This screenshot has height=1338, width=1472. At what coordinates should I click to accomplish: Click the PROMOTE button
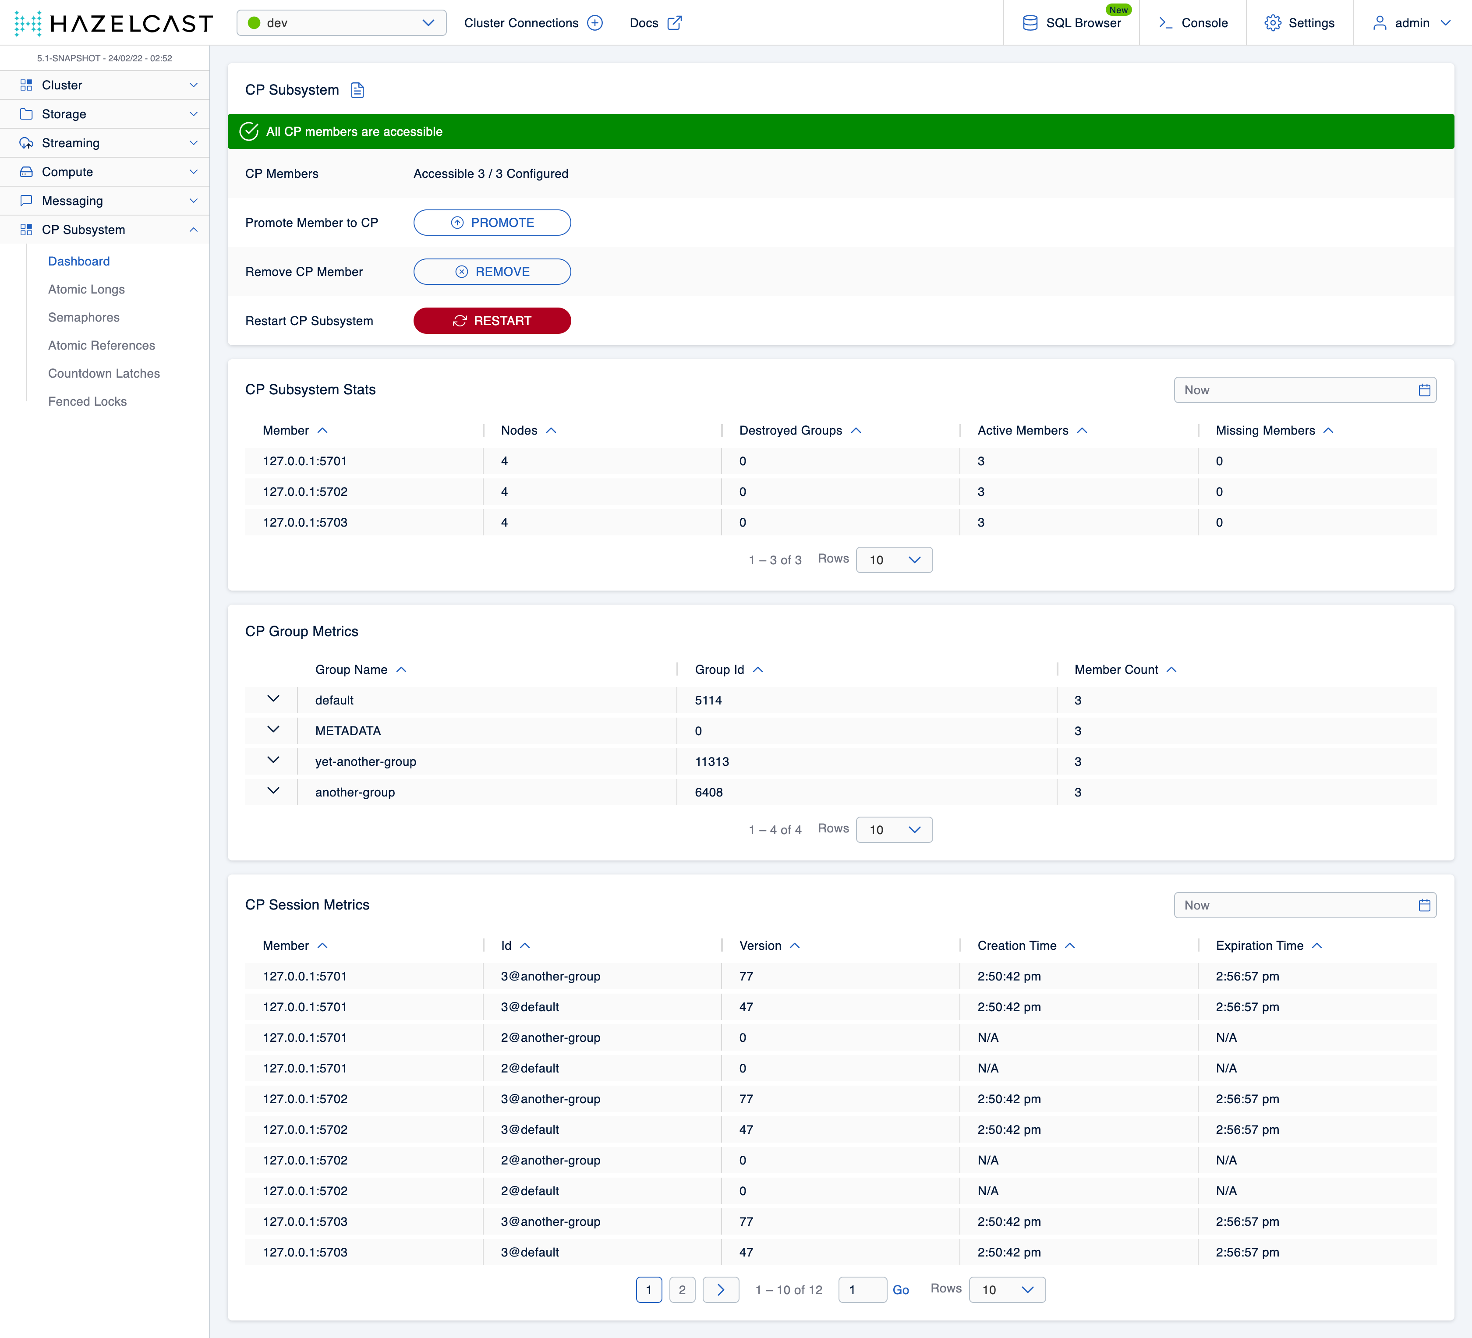click(492, 223)
